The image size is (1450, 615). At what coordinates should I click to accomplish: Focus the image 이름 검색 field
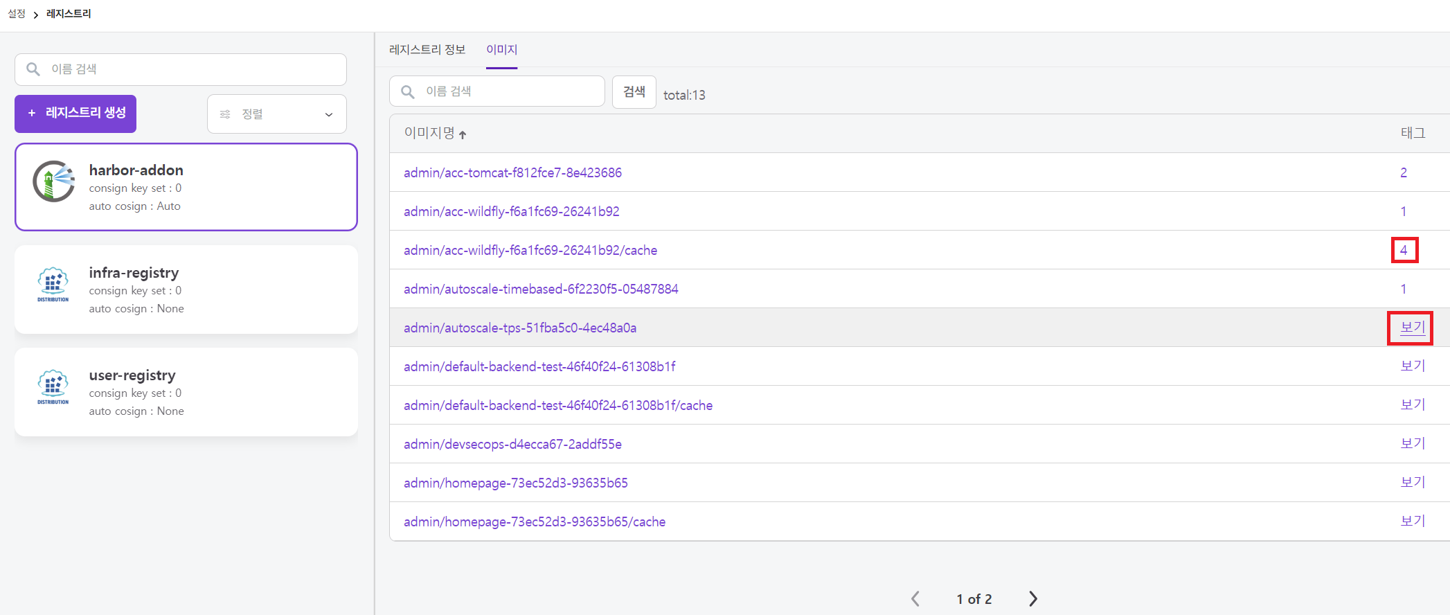point(497,91)
